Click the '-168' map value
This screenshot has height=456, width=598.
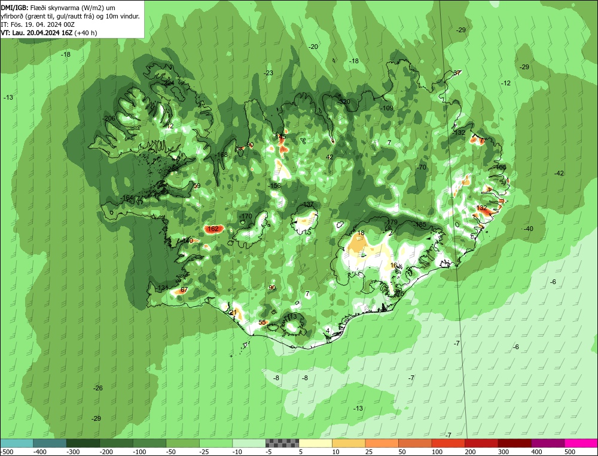pyautogui.click(x=221, y=155)
